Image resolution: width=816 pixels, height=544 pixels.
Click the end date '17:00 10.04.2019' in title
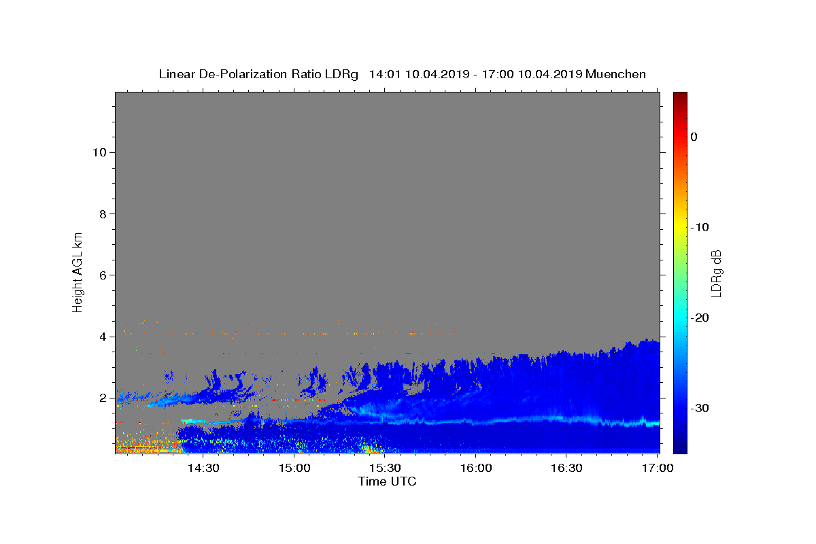coord(532,74)
